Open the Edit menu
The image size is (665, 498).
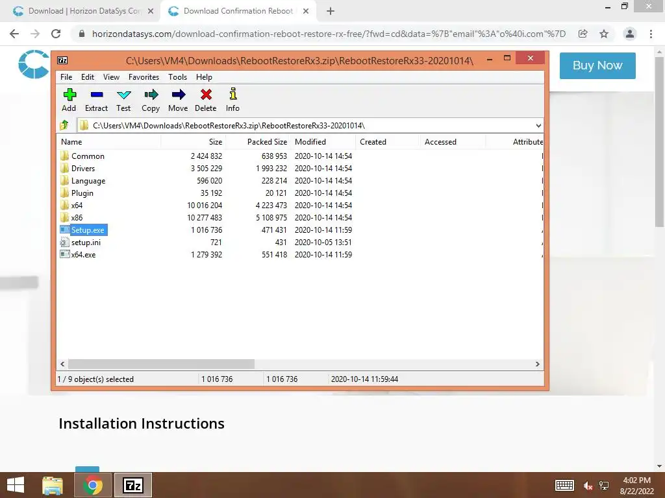coord(88,77)
